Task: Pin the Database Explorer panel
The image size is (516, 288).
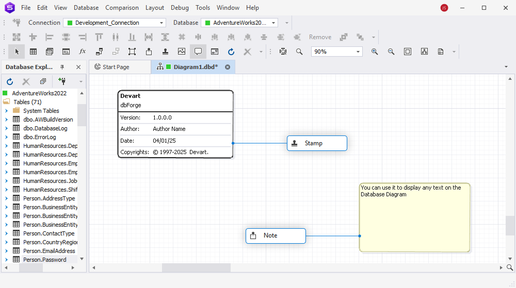Action: click(62, 67)
